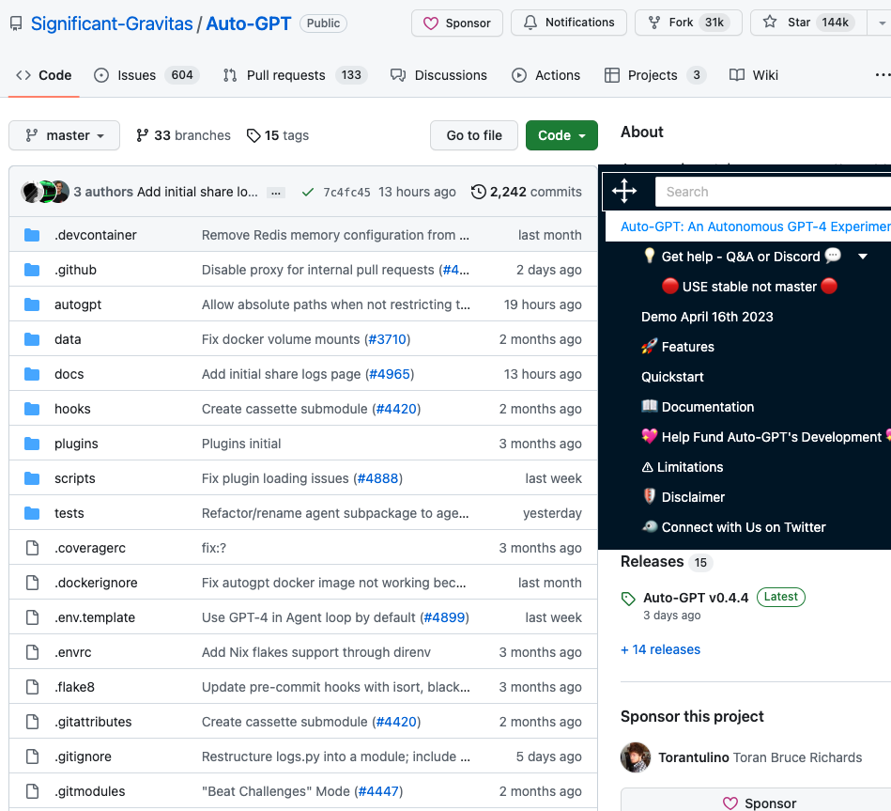This screenshot has width=891, height=811.
Task: Click the green commit status checkmark
Action: (307, 193)
